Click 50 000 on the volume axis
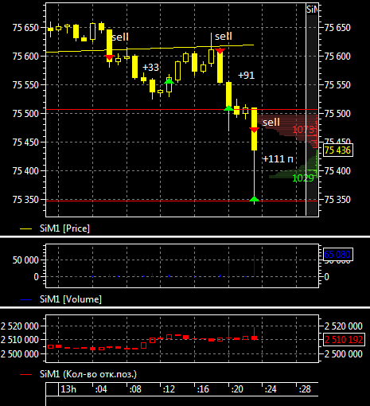Screen dimensions: 370x406 click(25, 260)
